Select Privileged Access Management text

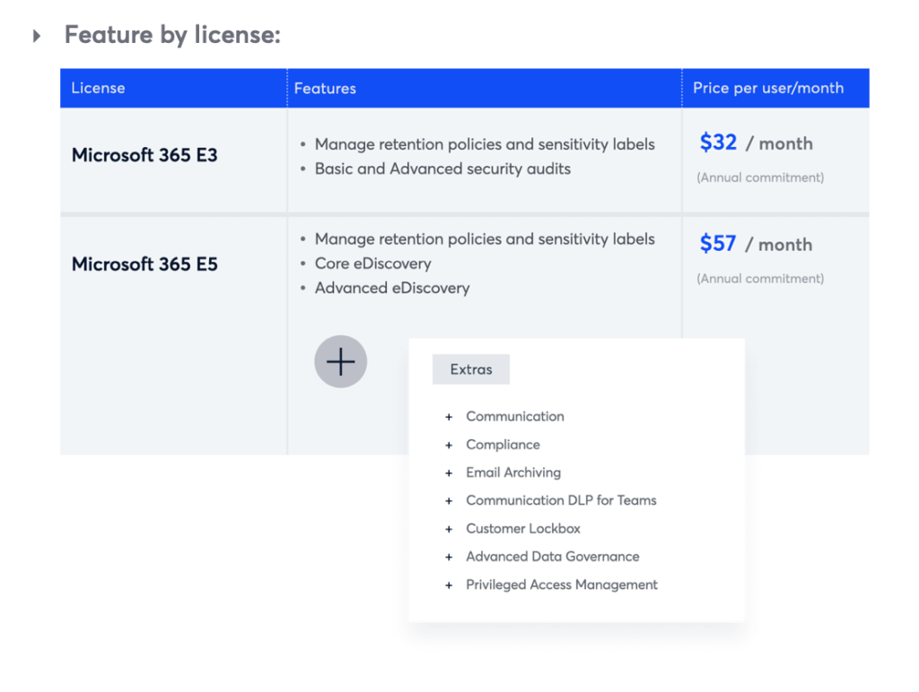click(562, 584)
